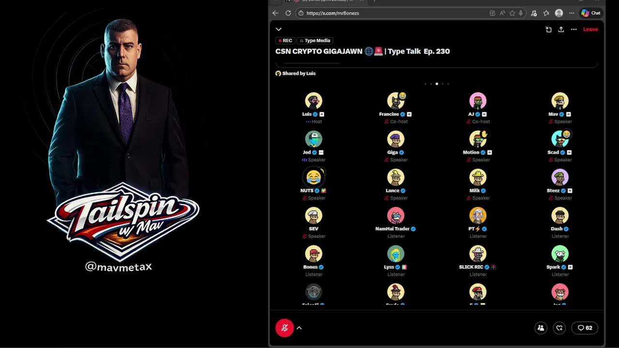The height and width of the screenshot is (348, 619).
Task: Open Steez speaker avatar
Action: pyautogui.click(x=560, y=177)
